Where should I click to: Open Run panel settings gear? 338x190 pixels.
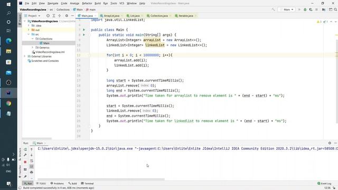pos(330,143)
